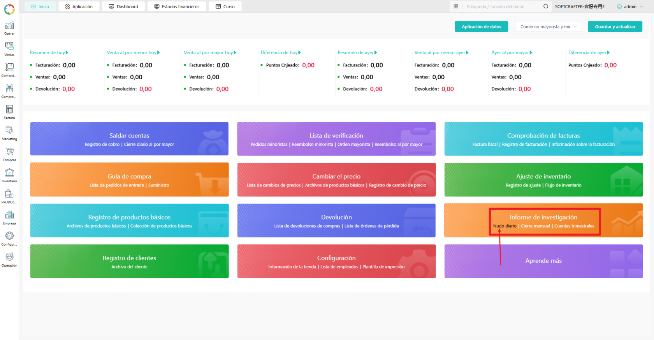Open Factura fiscal link
654x340 pixels.
click(485, 144)
